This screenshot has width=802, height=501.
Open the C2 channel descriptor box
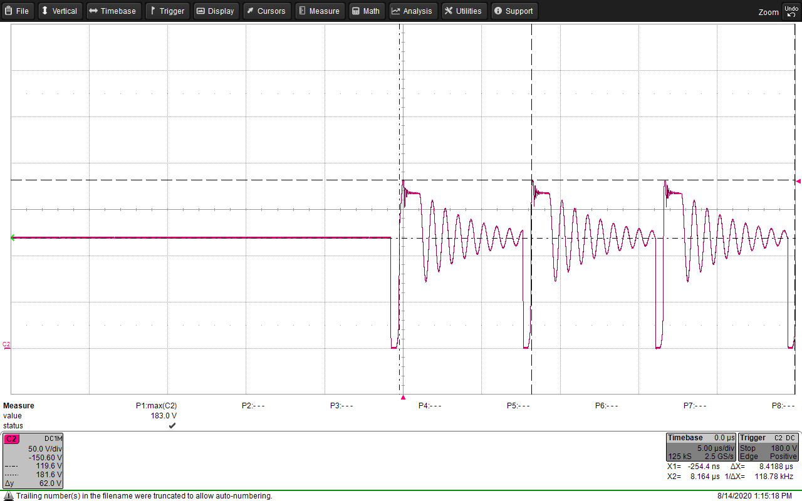pos(33,461)
